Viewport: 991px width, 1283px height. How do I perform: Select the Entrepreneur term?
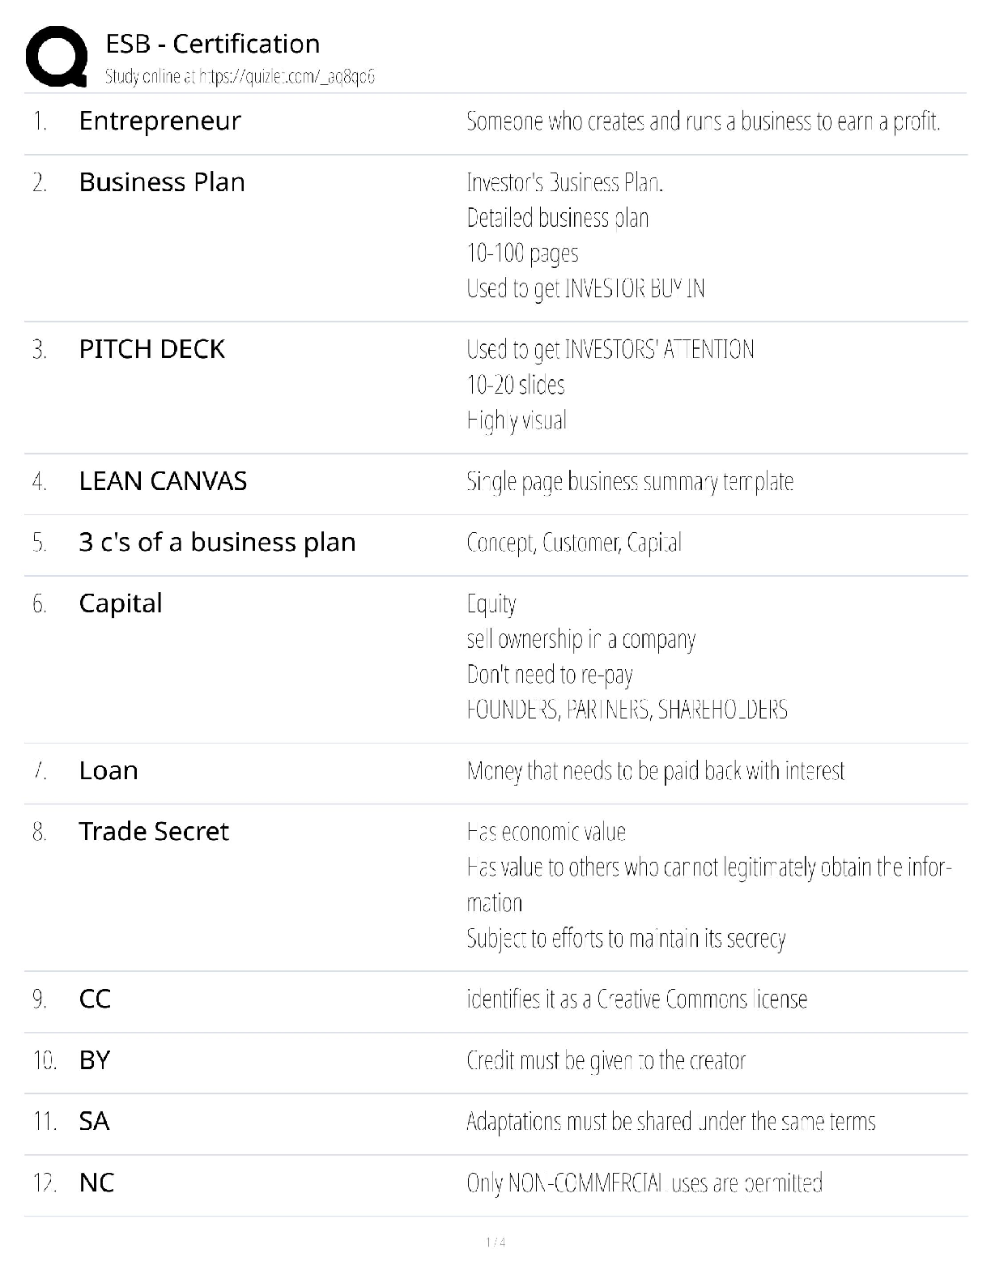pos(159,121)
